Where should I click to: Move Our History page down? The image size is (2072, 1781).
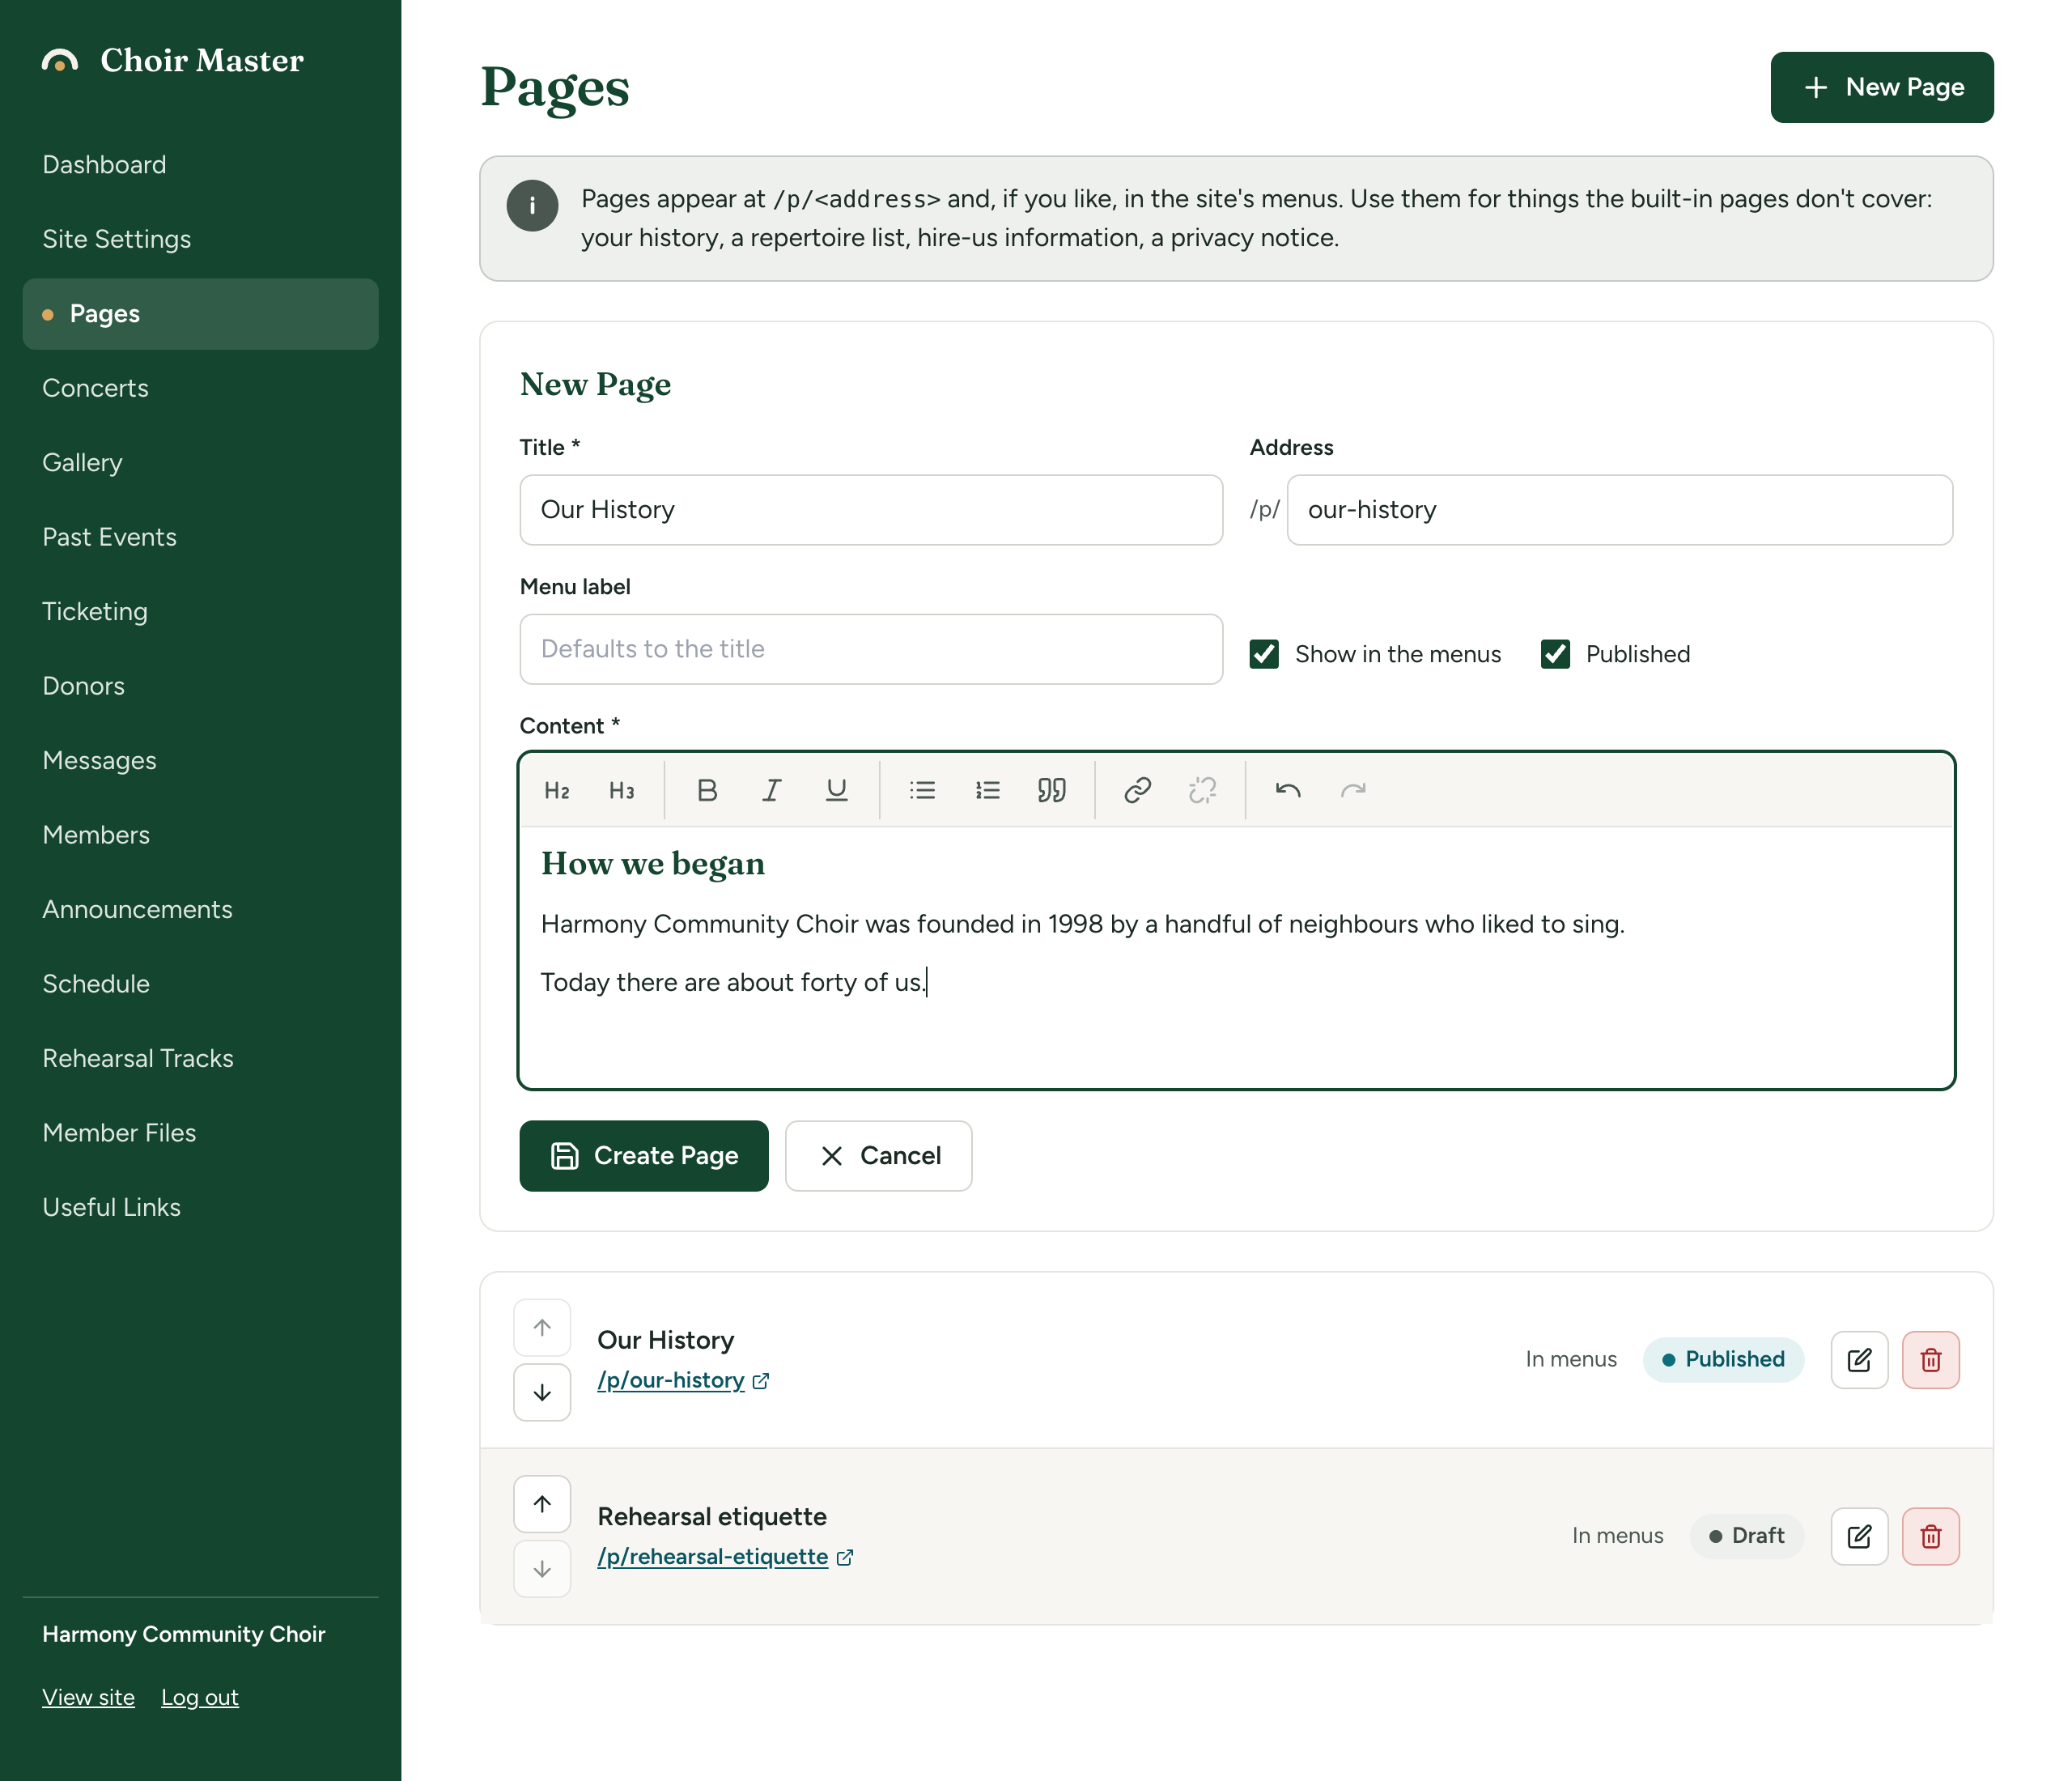tap(542, 1392)
